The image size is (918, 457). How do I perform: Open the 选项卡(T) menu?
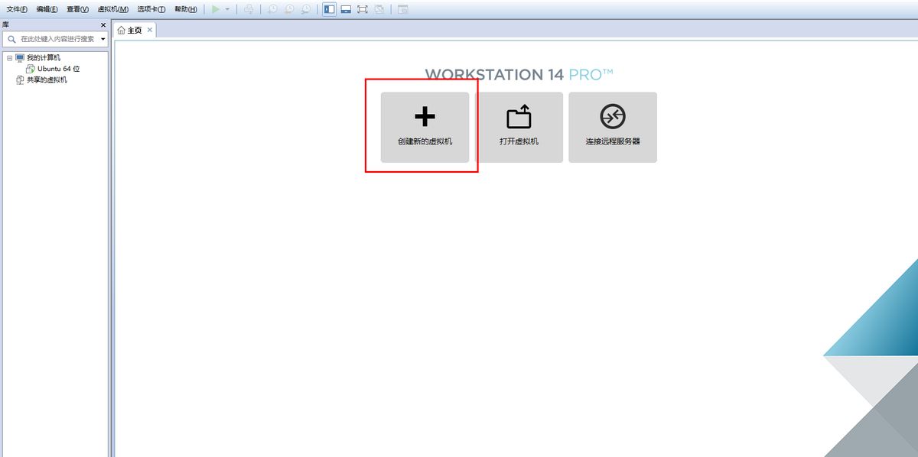click(x=151, y=9)
